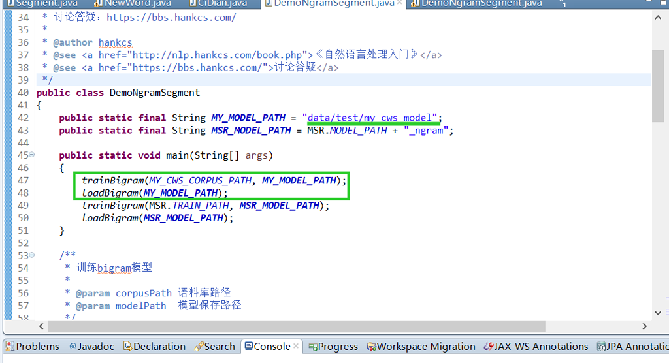Click the Progress view icon
669x363 pixels.
pyautogui.click(x=313, y=347)
